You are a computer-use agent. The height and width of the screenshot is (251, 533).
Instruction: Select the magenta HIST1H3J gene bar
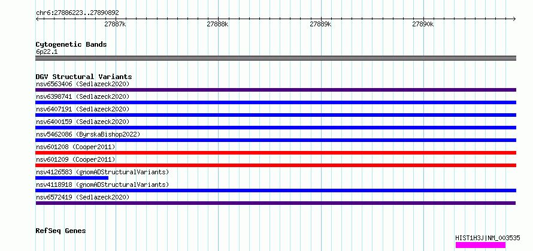[x=480, y=245]
